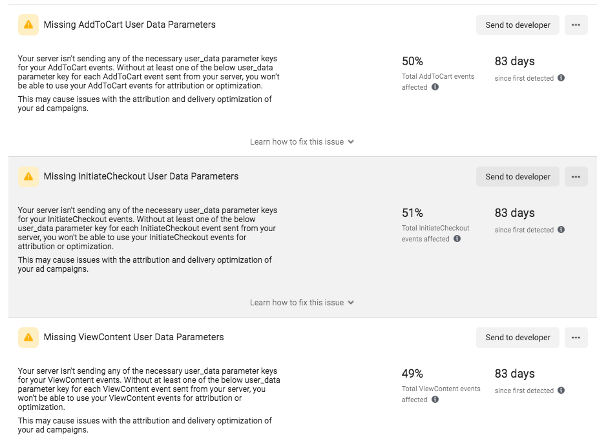The width and height of the screenshot is (606, 448).
Task: Open more options menu for ViewContent issue
Action: 576,337
